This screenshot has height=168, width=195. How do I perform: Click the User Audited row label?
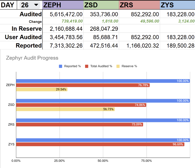click(23, 37)
